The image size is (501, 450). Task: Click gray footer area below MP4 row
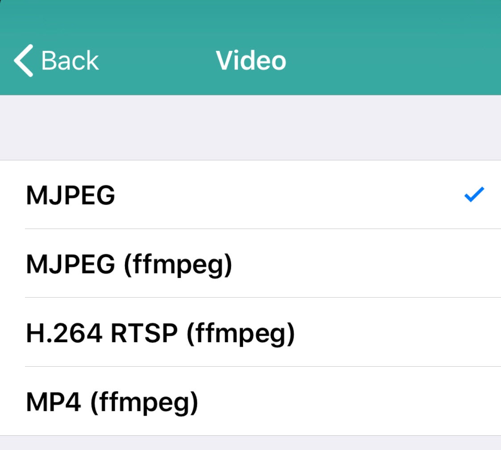[x=250, y=443]
